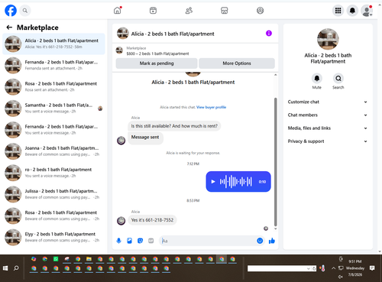Open the Windows notification center
382x282 pixels.
(x=372, y=268)
